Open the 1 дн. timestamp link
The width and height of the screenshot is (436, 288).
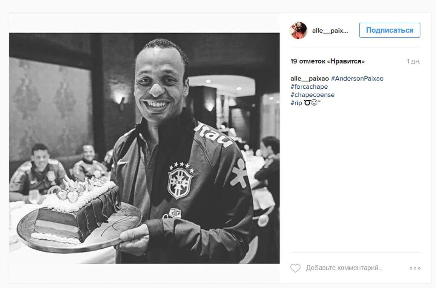coord(413,61)
